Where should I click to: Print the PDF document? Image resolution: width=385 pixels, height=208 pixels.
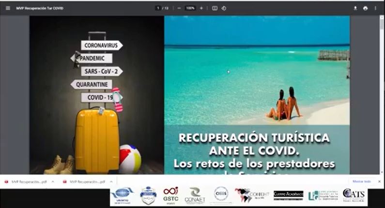pyautogui.click(x=365, y=8)
